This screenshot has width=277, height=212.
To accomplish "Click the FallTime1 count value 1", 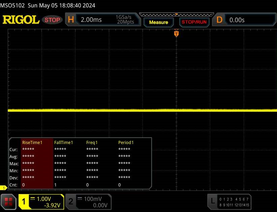I will 56,185.
